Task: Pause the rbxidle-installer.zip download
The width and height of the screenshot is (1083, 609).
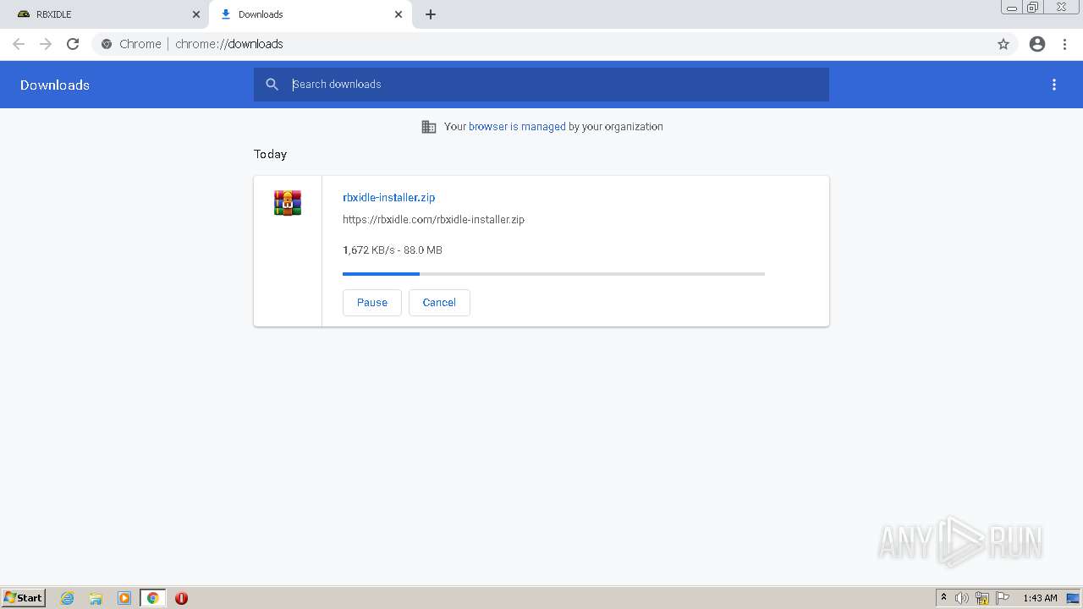Action: (x=372, y=303)
